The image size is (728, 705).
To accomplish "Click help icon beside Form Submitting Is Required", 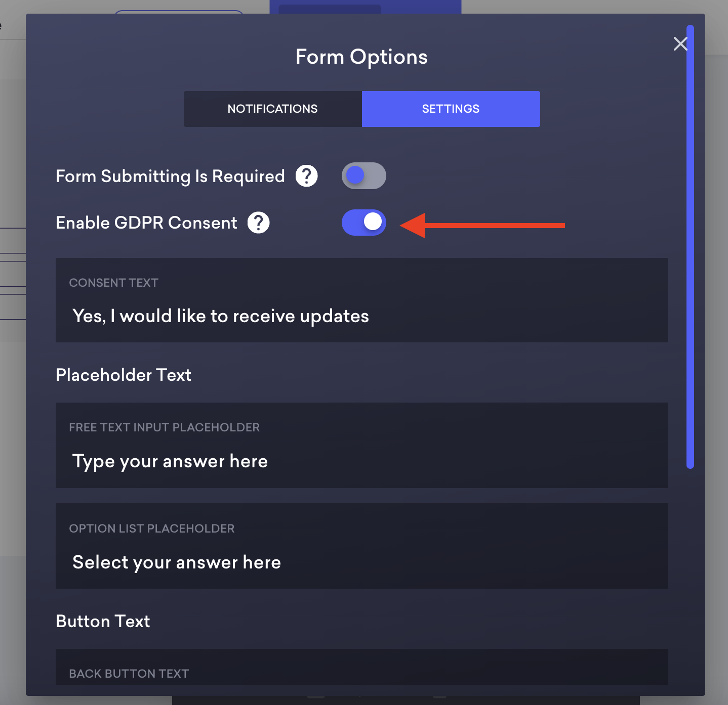I will tap(306, 176).
